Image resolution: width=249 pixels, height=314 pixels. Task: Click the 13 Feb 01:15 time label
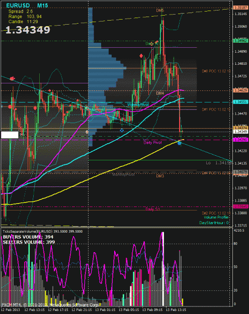(x=105, y=310)
